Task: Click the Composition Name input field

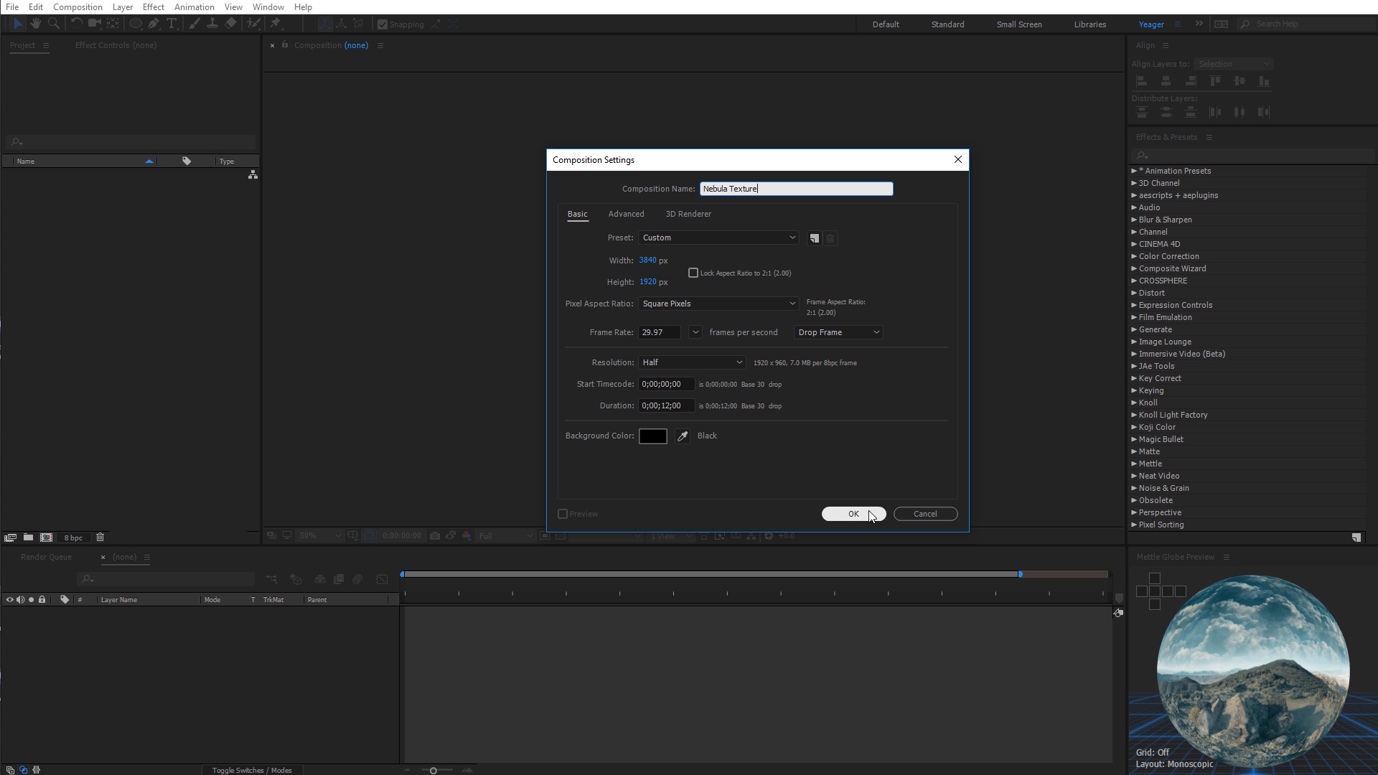Action: [x=796, y=188]
